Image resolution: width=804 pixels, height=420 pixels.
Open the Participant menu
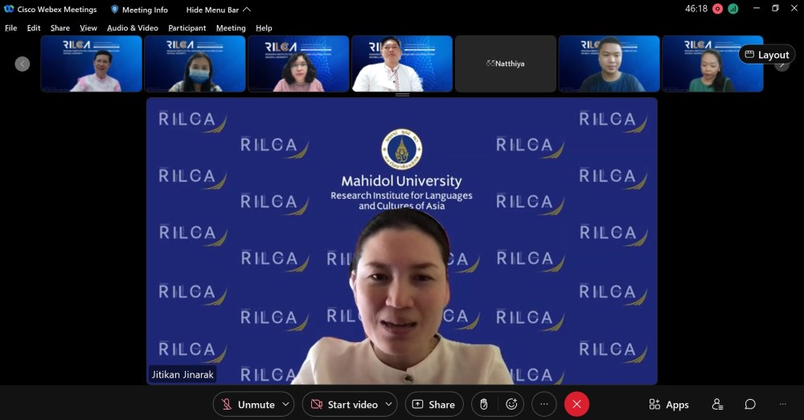(187, 27)
